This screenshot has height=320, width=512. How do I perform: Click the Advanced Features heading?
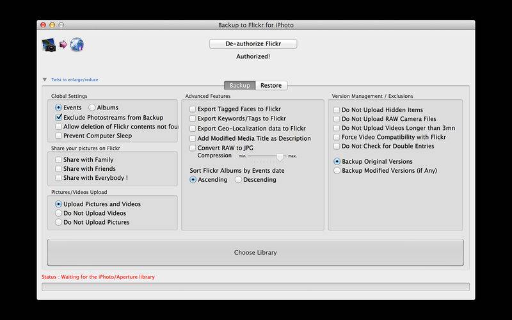pos(207,96)
